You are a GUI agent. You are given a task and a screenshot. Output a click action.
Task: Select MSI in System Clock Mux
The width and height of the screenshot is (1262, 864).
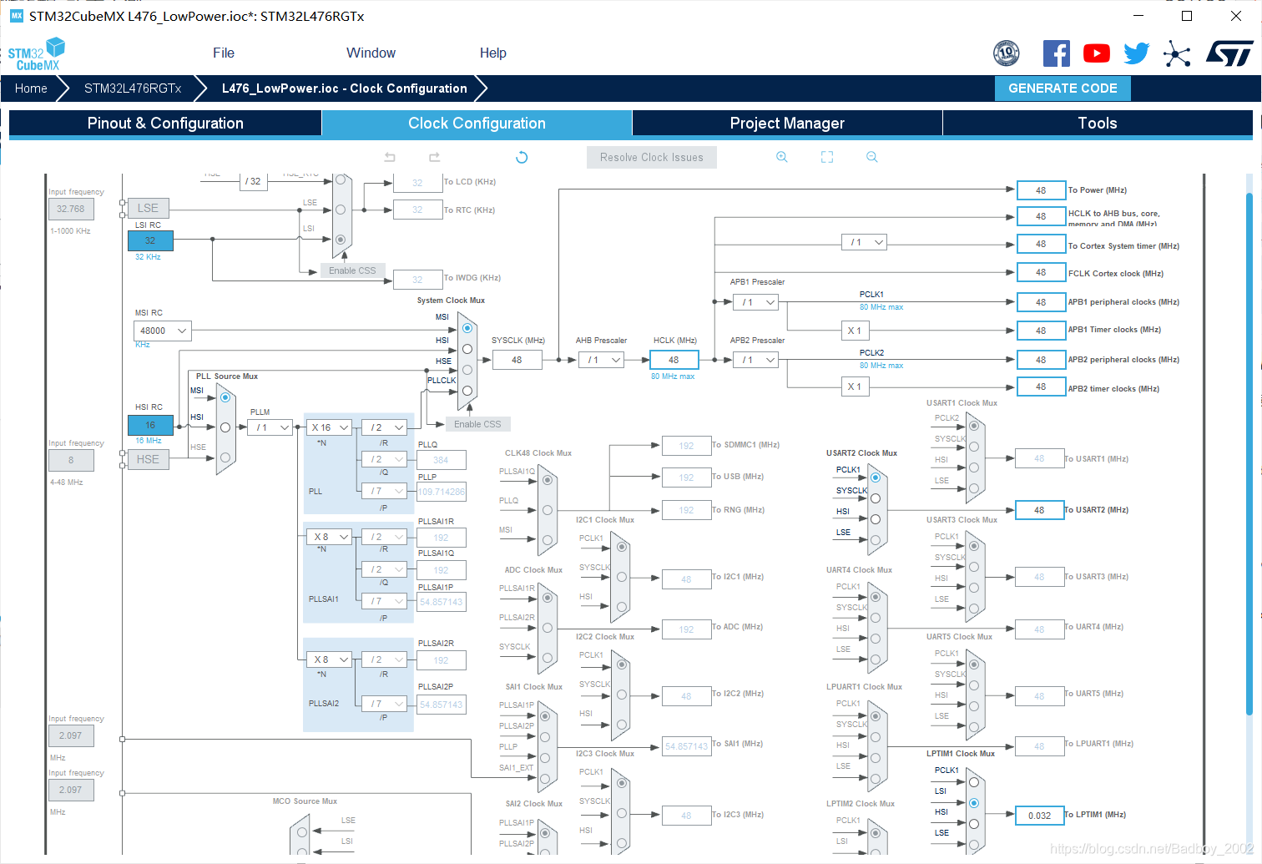[467, 328]
